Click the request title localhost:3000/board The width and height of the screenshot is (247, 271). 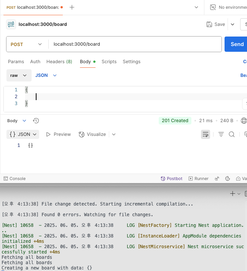(x=43, y=24)
